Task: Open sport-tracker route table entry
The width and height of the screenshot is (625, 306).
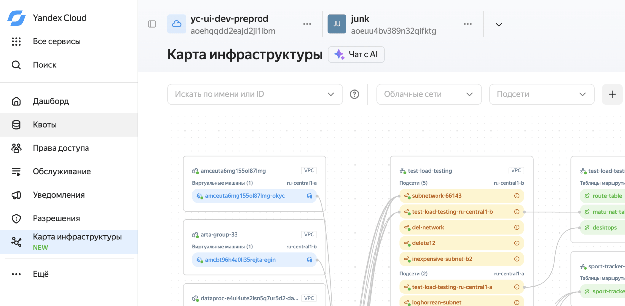Action: tap(602, 292)
